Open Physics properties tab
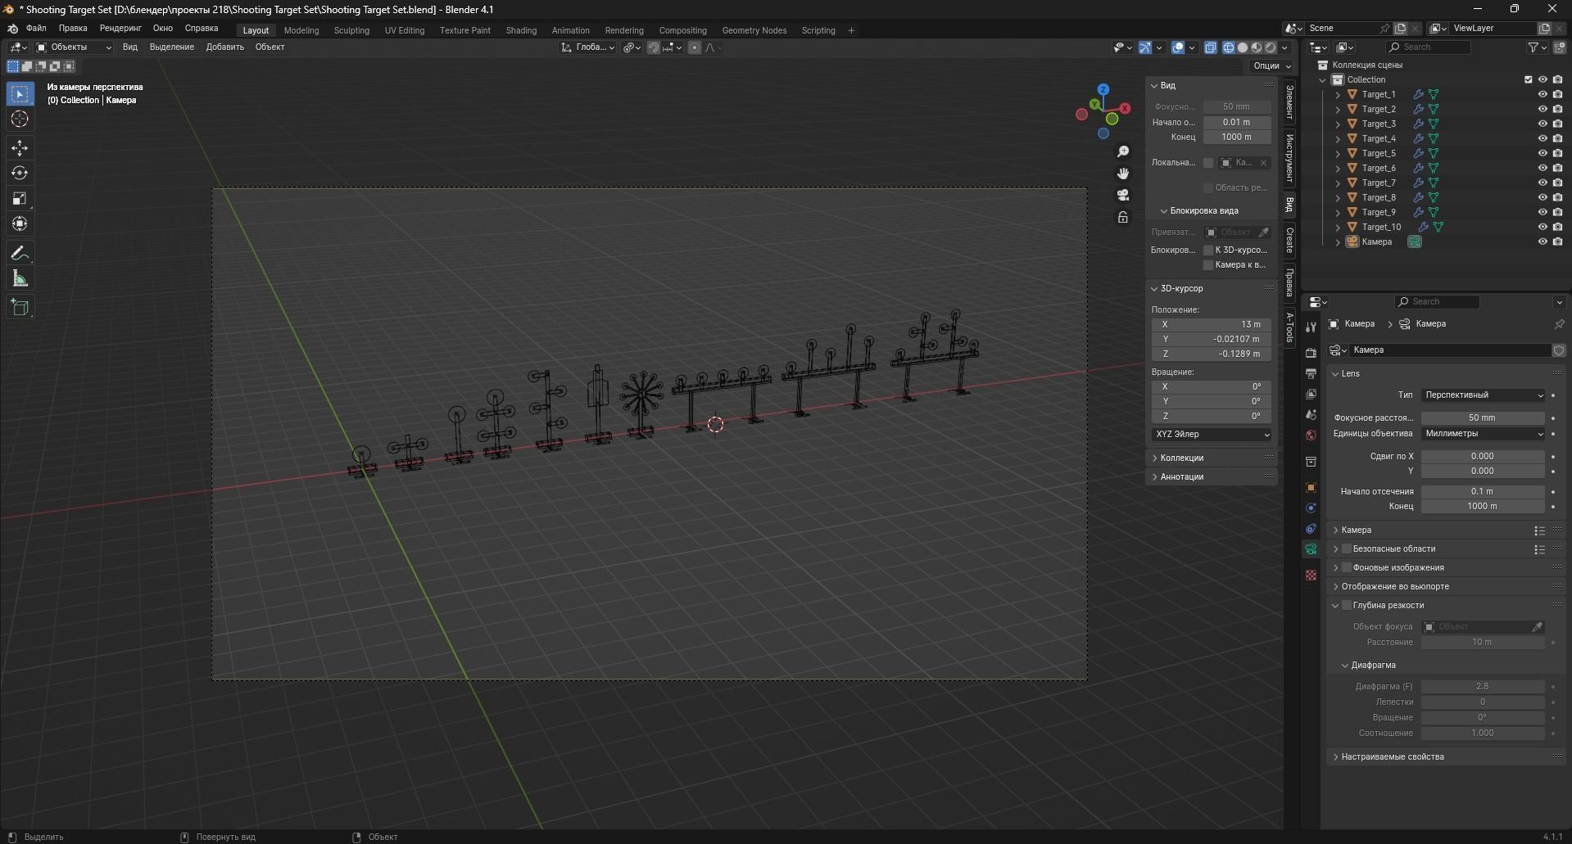This screenshot has width=1572, height=844. [1311, 508]
